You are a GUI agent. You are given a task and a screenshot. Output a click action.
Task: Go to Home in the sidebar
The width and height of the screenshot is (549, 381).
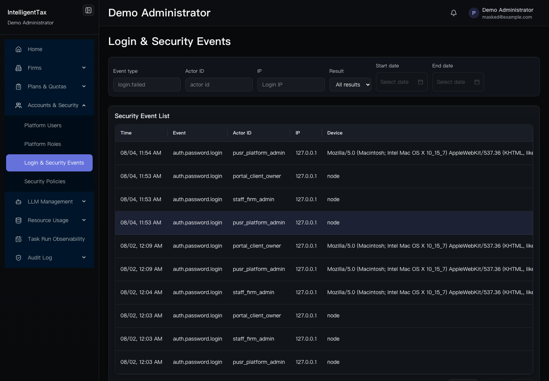click(50, 49)
